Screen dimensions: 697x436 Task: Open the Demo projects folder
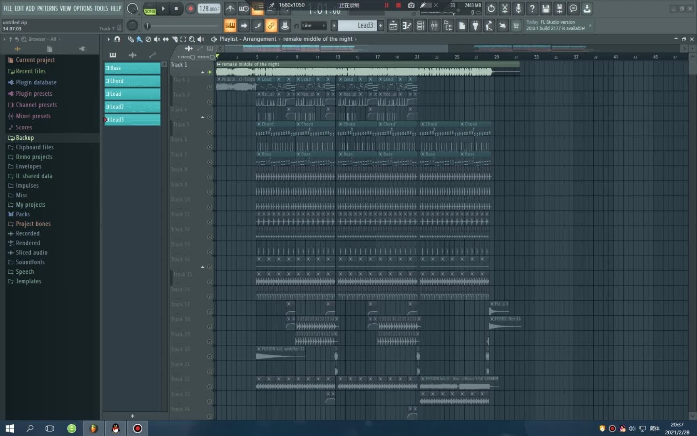(x=34, y=157)
